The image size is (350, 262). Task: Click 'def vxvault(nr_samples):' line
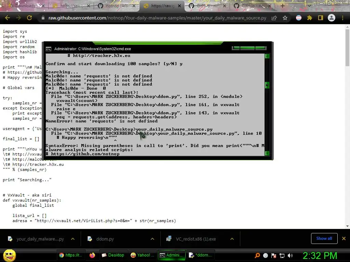click(32, 200)
